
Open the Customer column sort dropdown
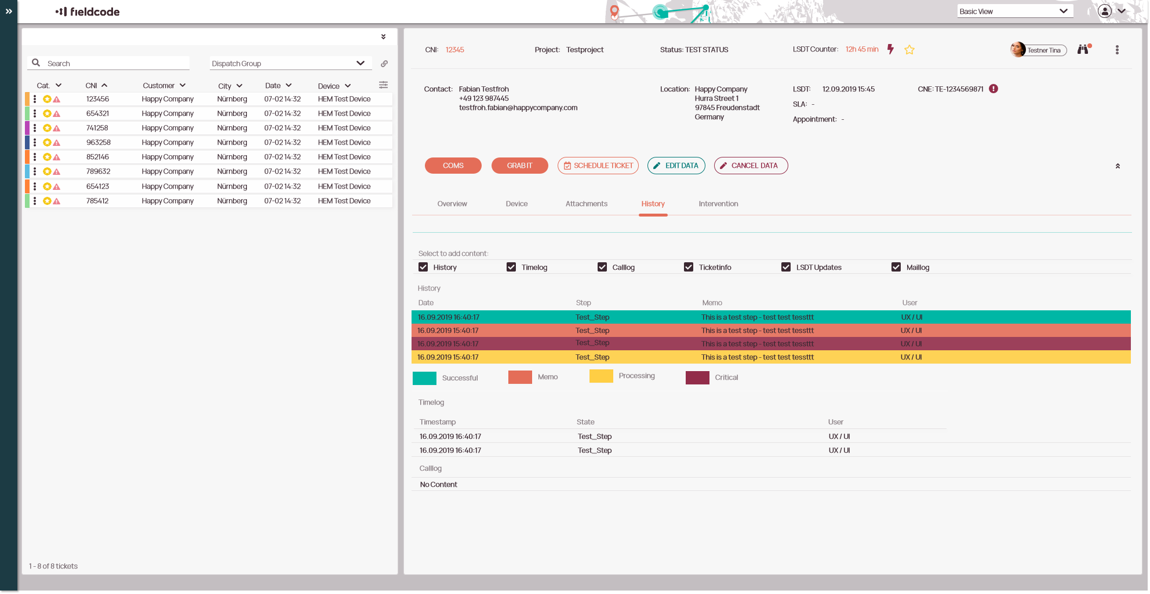click(183, 85)
